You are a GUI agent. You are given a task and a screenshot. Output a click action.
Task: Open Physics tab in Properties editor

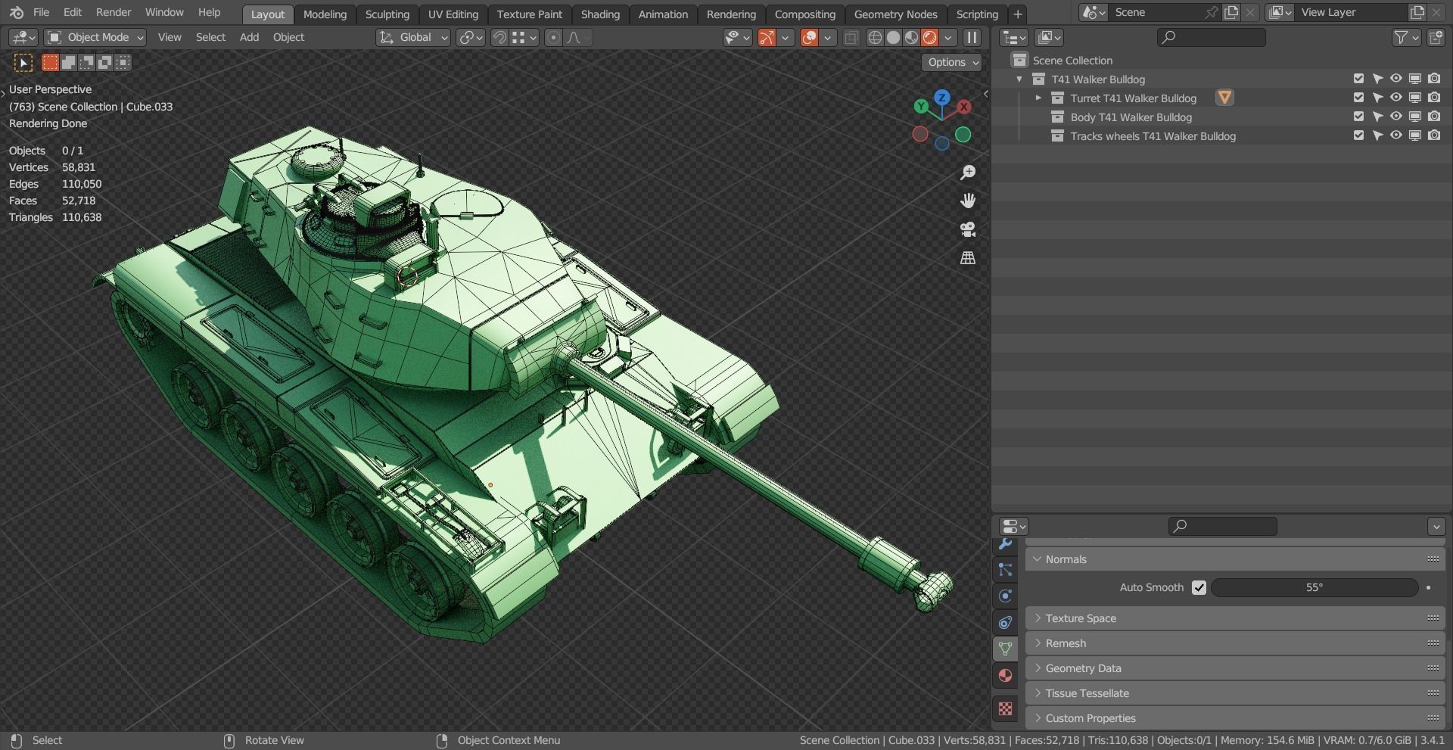(1005, 596)
